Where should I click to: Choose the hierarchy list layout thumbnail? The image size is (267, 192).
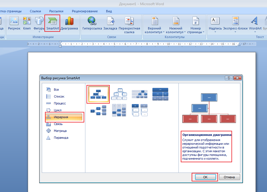(140, 110)
